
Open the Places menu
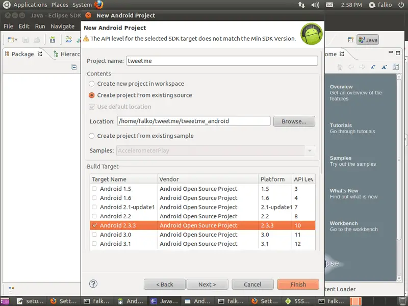point(60,5)
